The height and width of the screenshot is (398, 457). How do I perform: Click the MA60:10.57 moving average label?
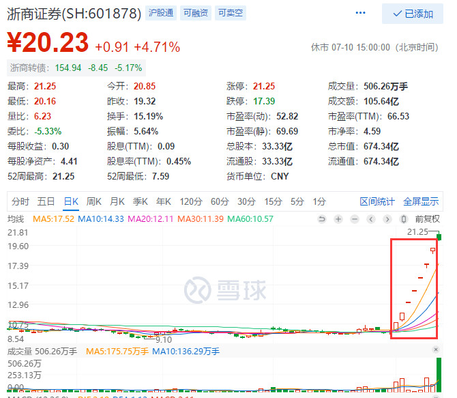250,219
